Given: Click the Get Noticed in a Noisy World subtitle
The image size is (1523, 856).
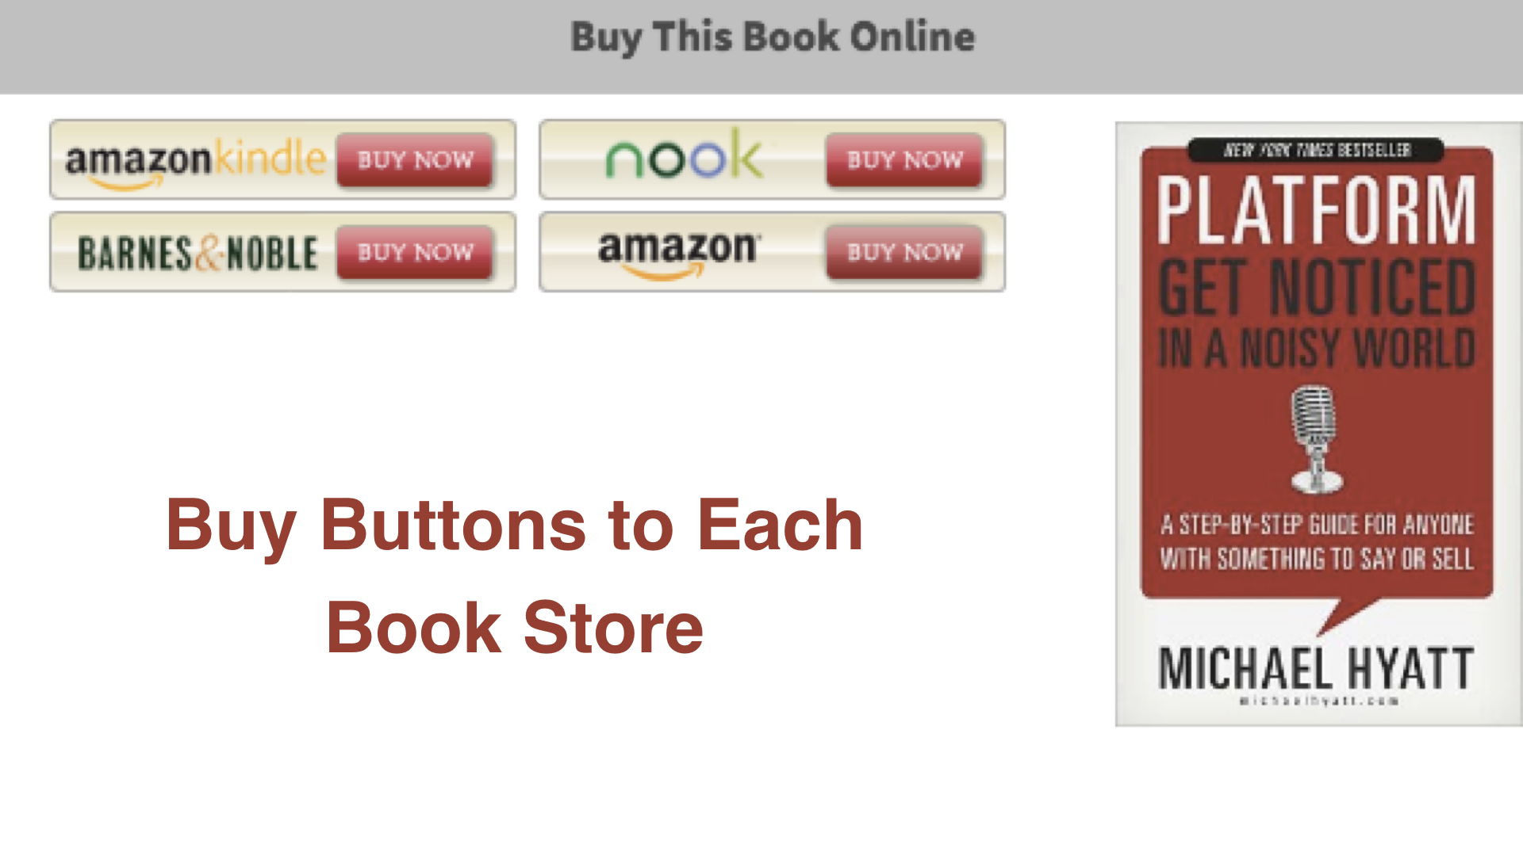Looking at the screenshot, I should [1316, 315].
